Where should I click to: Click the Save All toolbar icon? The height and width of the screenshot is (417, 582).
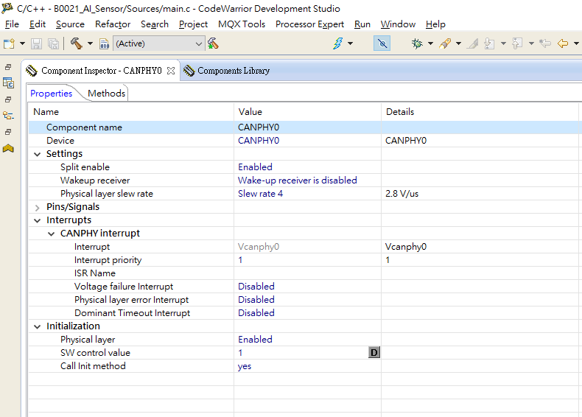[54, 43]
